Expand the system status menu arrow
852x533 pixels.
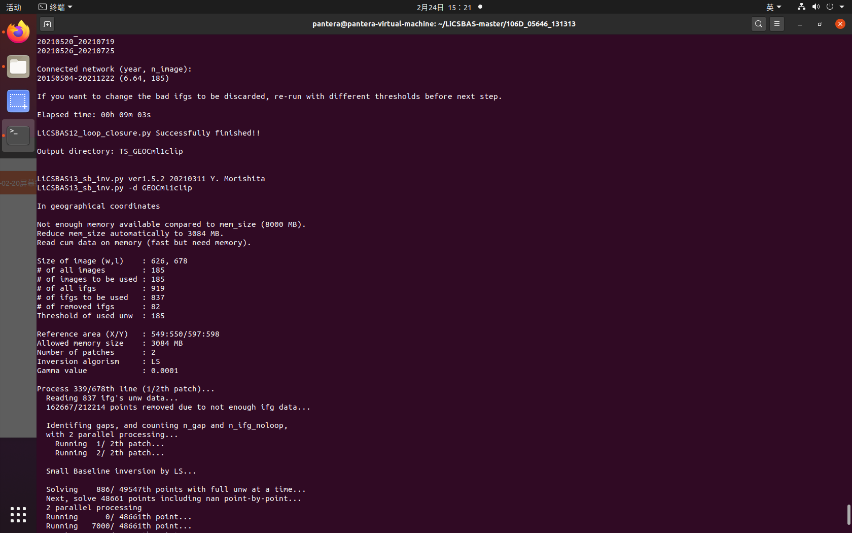pyautogui.click(x=842, y=7)
